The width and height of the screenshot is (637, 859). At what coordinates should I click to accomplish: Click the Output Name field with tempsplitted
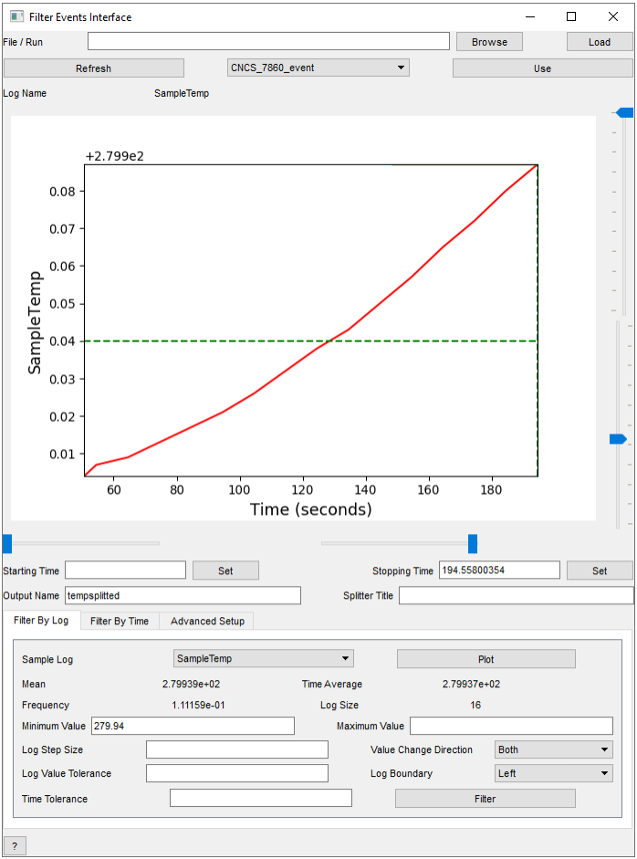183,595
